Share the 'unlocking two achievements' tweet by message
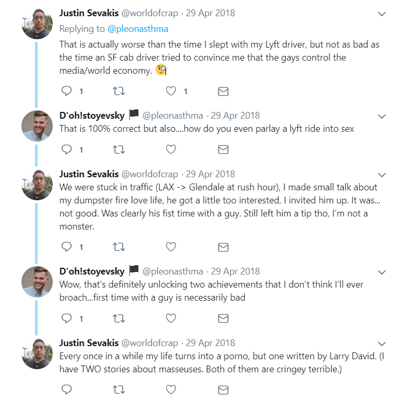The height and width of the screenshot is (400, 409). coord(223,318)
